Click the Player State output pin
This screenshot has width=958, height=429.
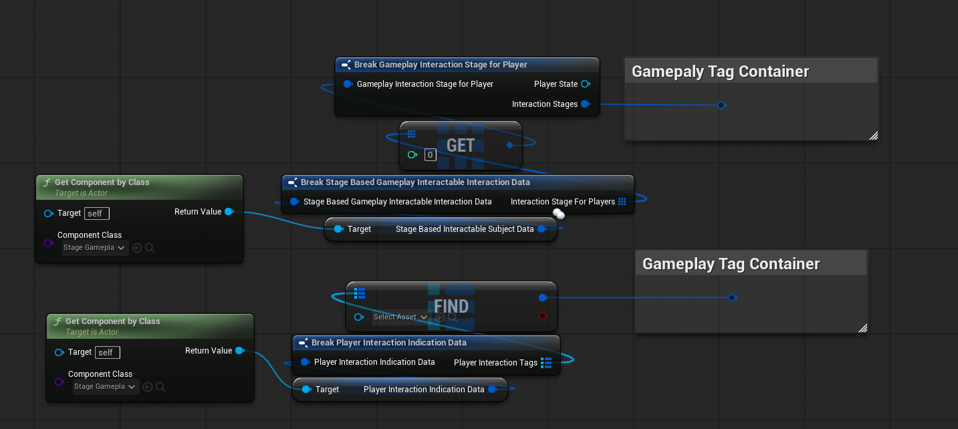pyautogui.click(x=586, y=84)
